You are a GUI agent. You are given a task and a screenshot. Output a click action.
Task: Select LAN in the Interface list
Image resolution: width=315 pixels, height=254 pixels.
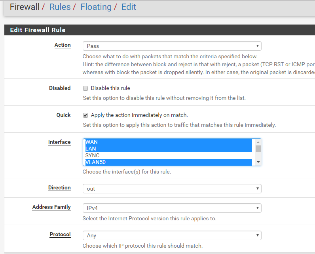[x=168, y=149]
